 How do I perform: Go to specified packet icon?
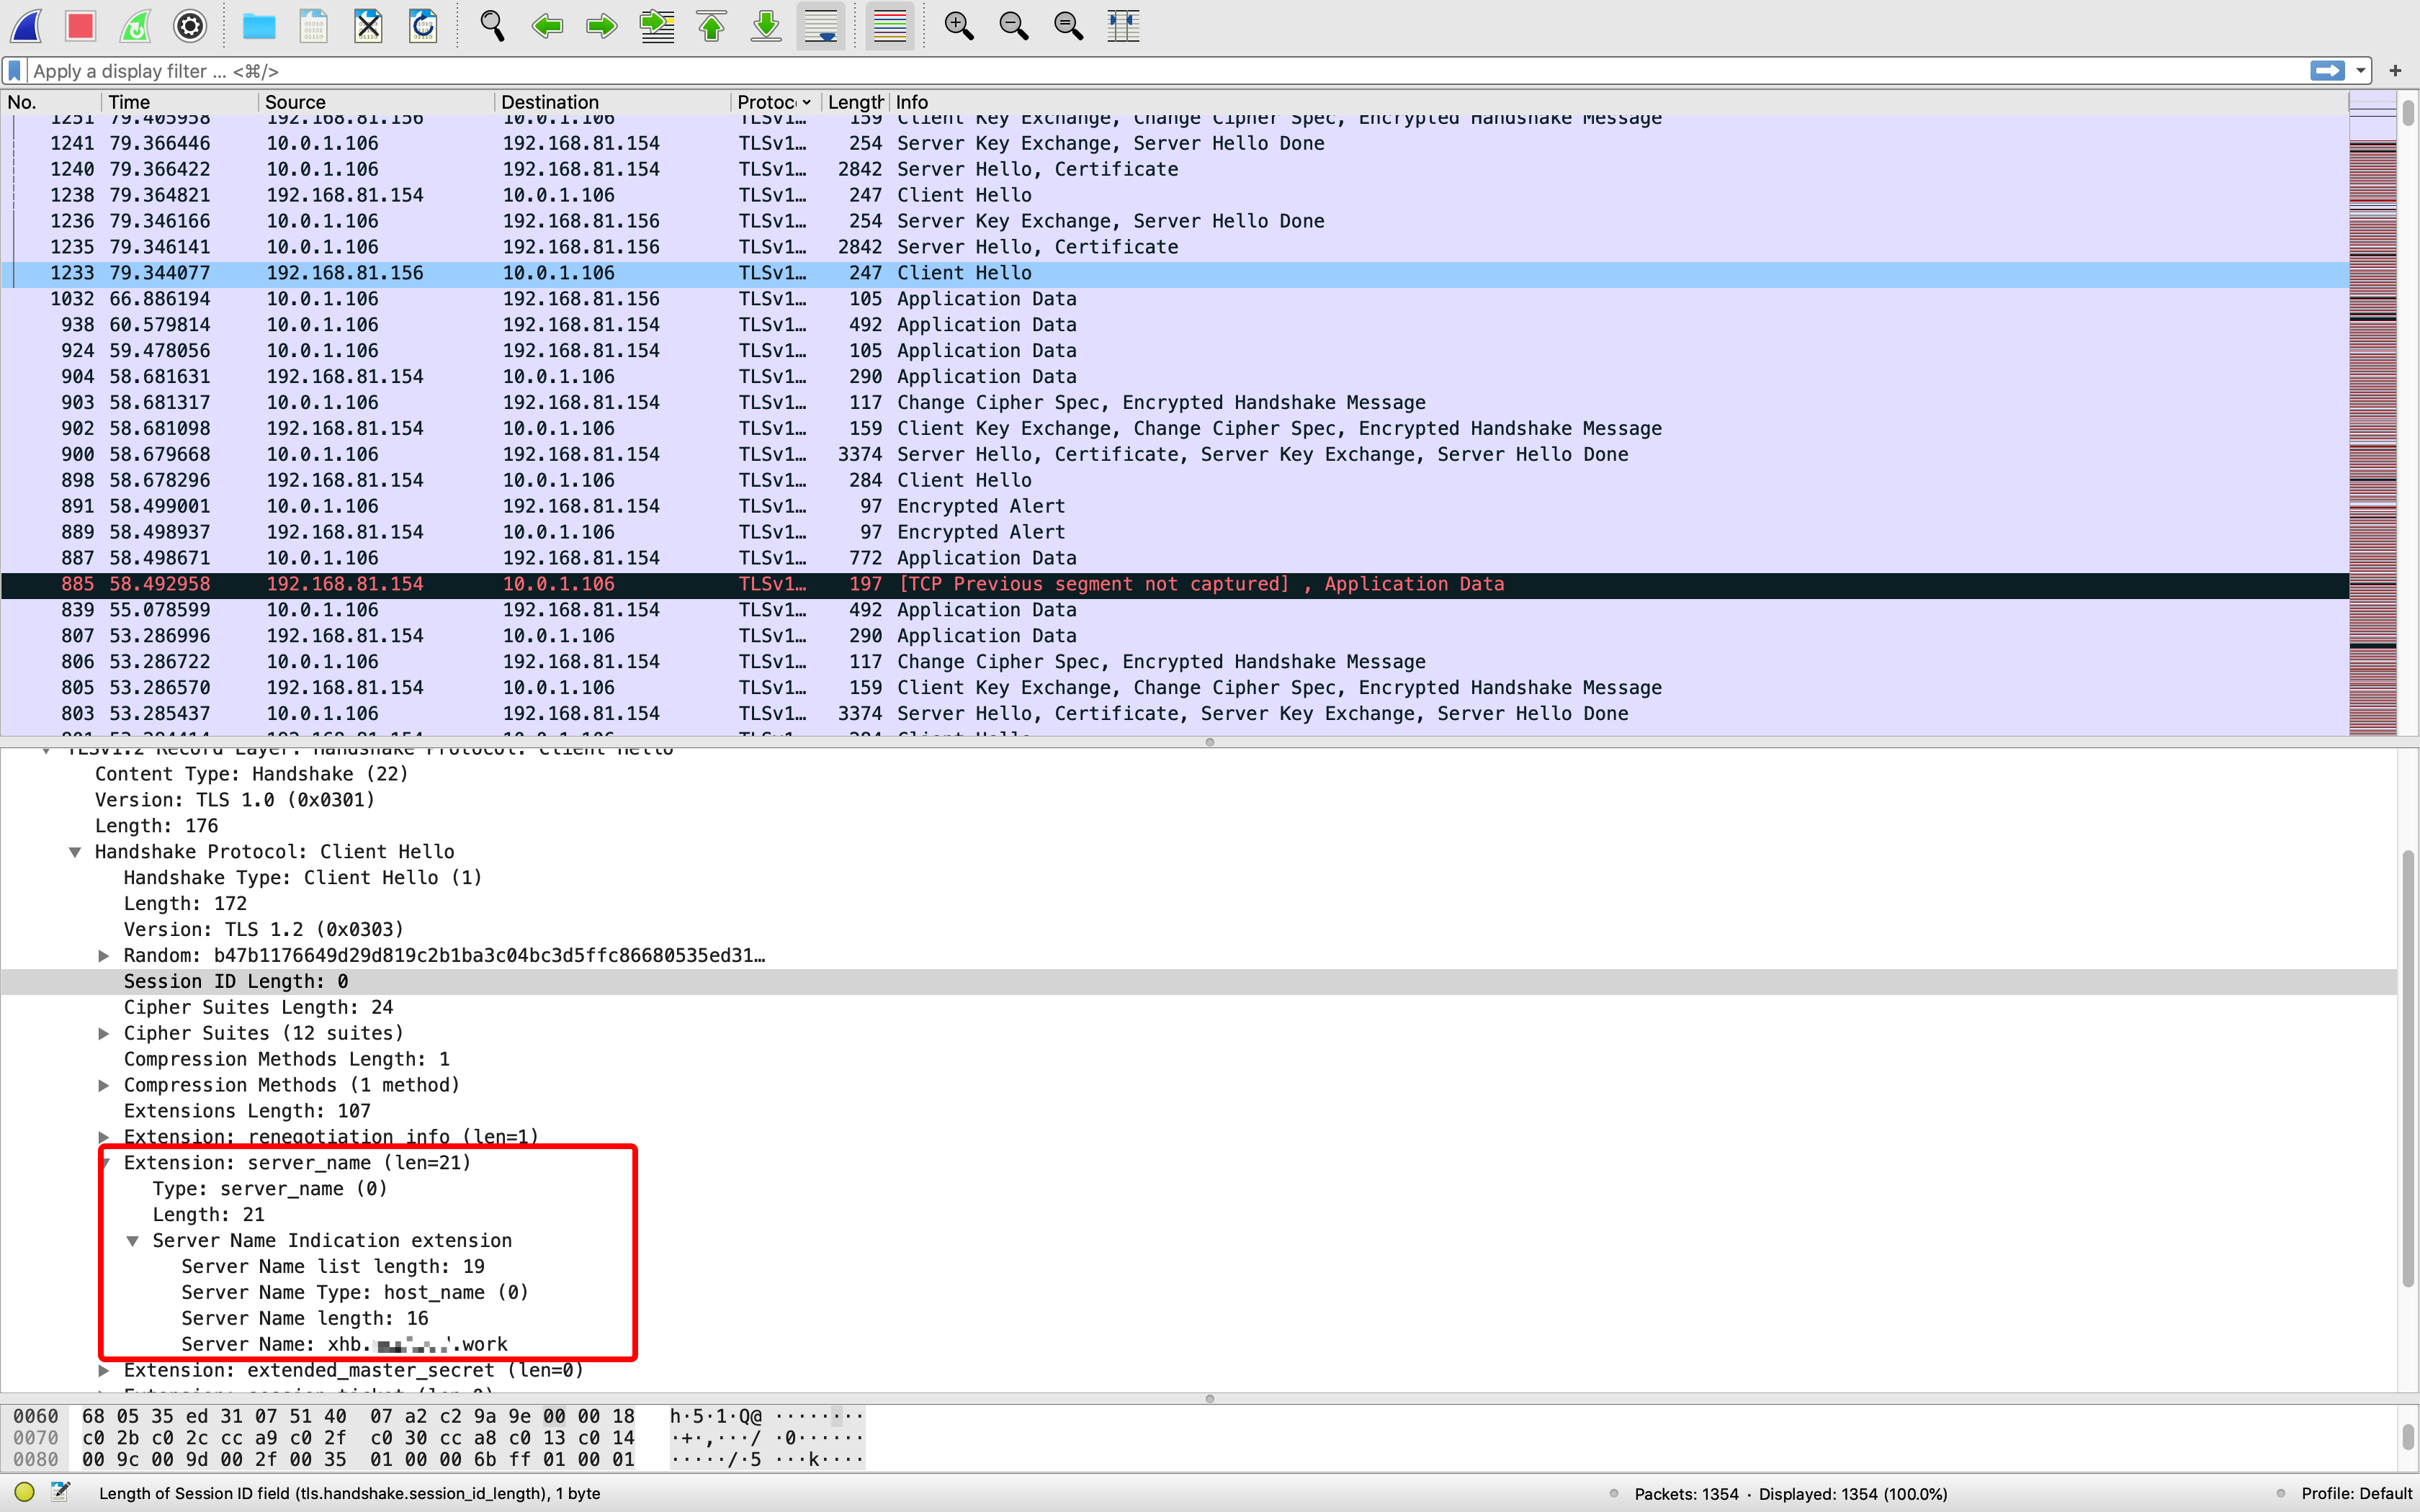point(657,26)
